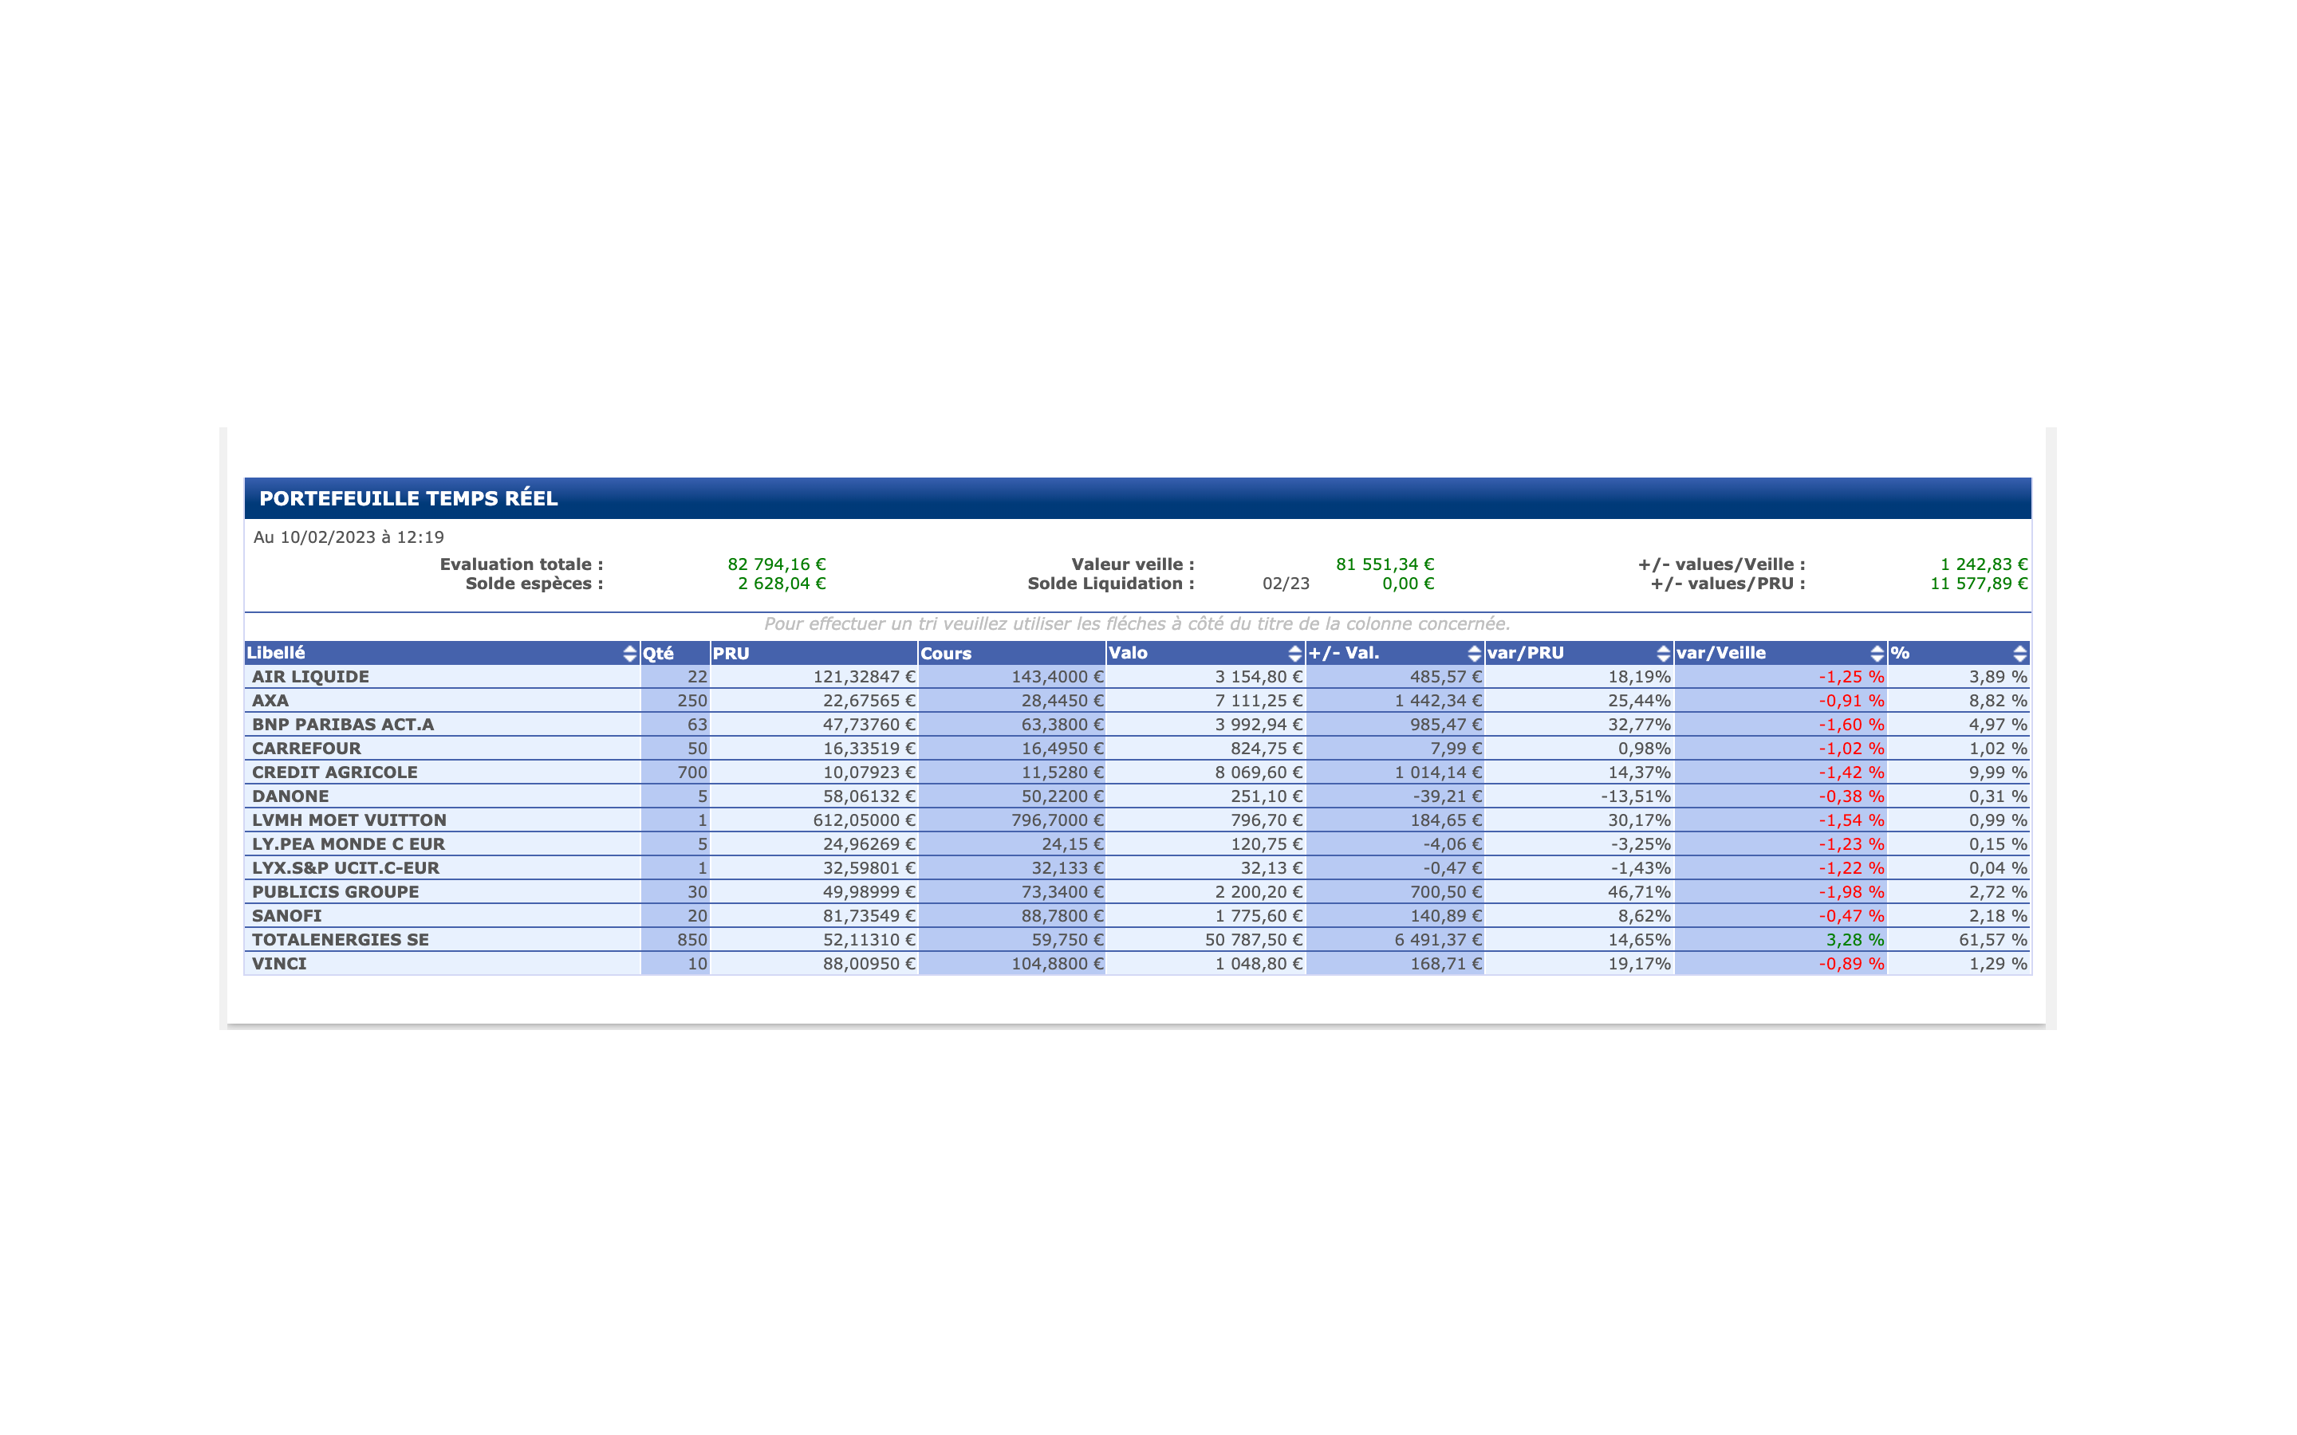Click CARREFOUR PRU 16,33519 €
This screenshot has width=2297, height=1435.
pyautogui.click(x=869, y=748)
